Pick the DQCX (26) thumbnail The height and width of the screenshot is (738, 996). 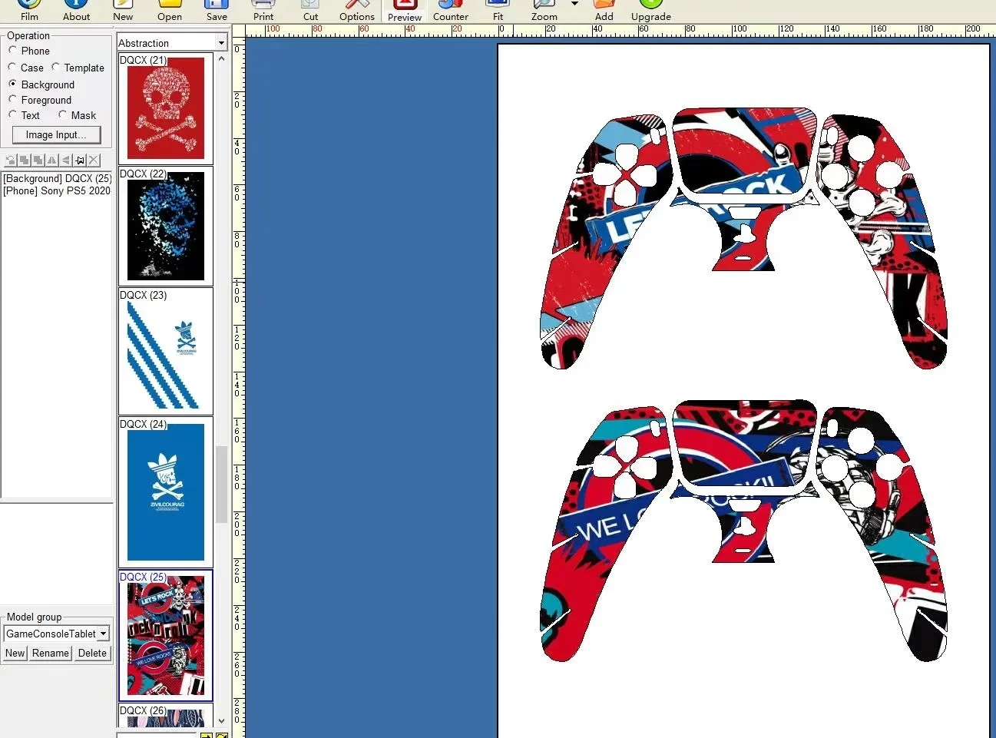166,716
